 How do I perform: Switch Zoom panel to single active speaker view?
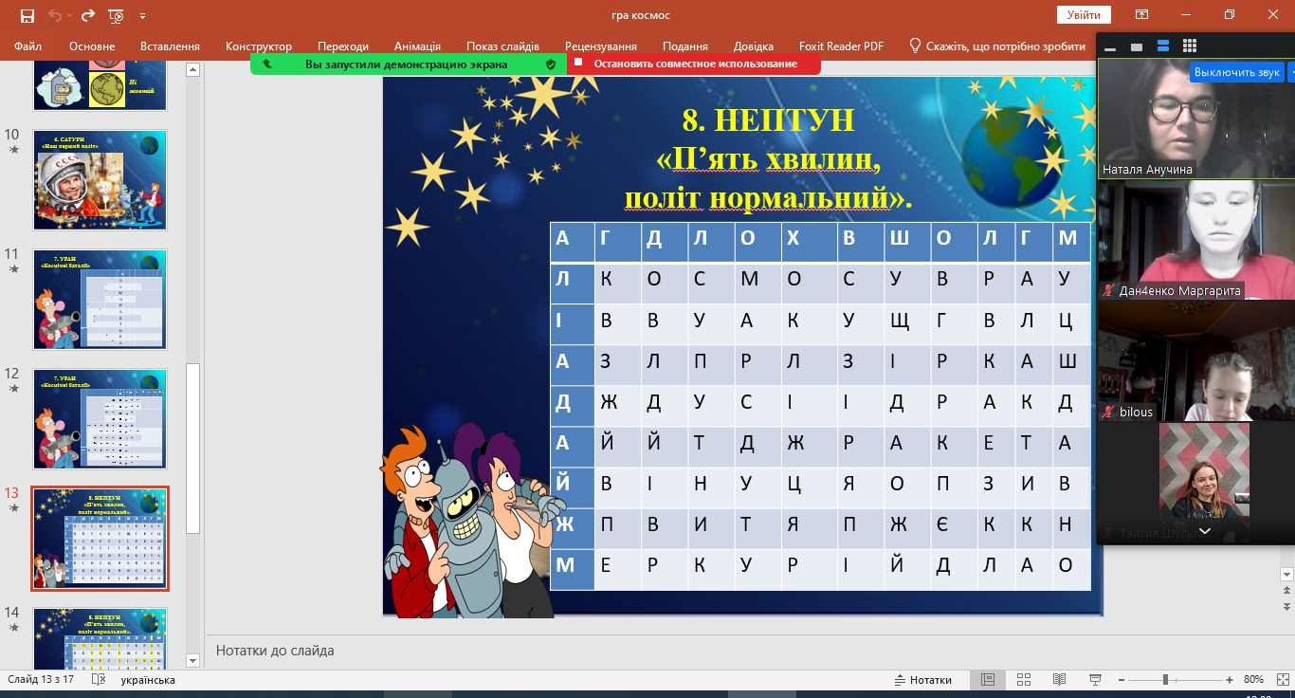(1137, 46)
